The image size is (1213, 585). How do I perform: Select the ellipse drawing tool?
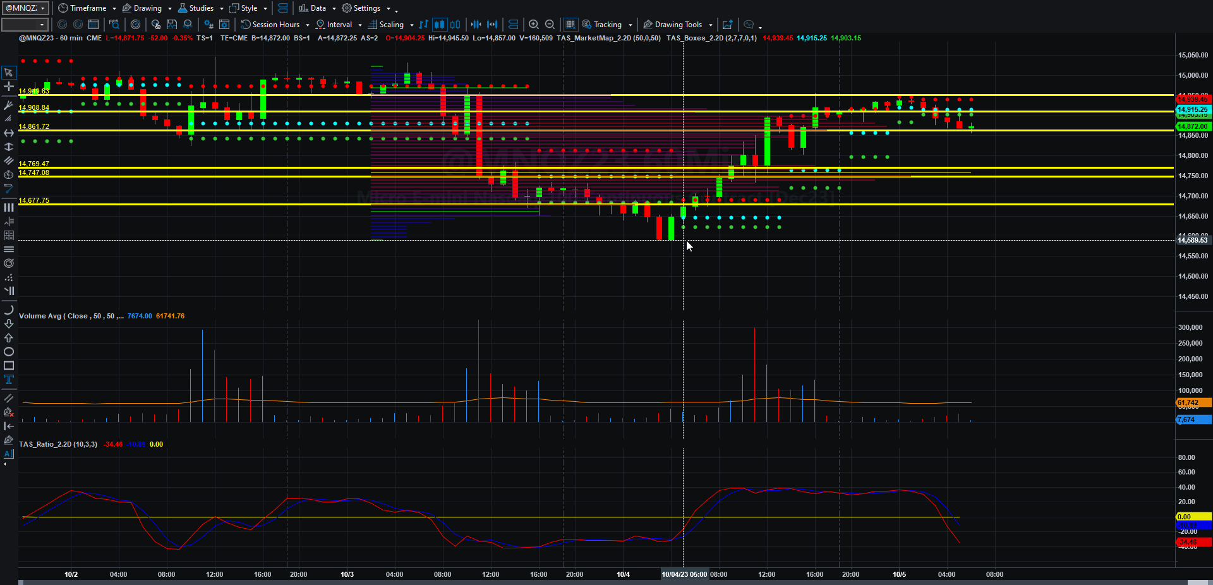[9, 352]
